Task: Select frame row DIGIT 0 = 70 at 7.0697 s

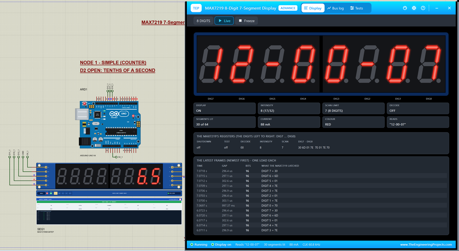Action: coord(321,206)
